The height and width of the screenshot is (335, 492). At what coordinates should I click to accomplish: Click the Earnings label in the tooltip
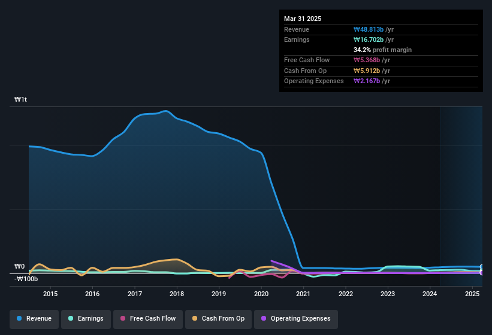[x=297, y=39]
